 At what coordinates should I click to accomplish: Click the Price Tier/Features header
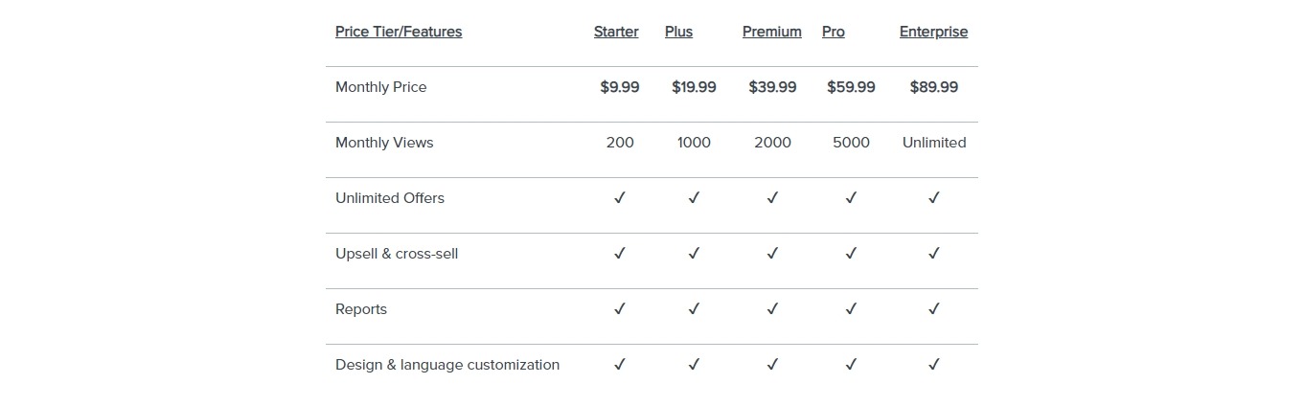click(x=399, y=32)
